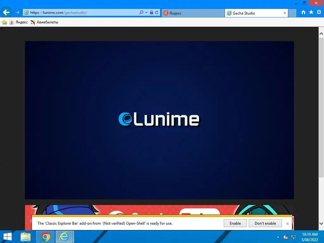Open the Home page icon
Screen dimensions: 324x243
[303, 12]
